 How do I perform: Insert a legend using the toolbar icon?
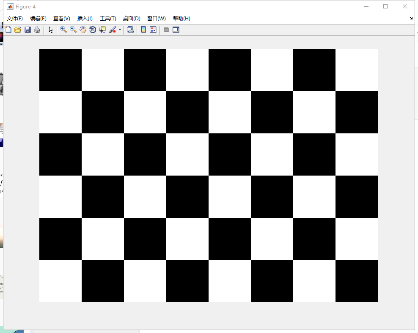point(153,30)
